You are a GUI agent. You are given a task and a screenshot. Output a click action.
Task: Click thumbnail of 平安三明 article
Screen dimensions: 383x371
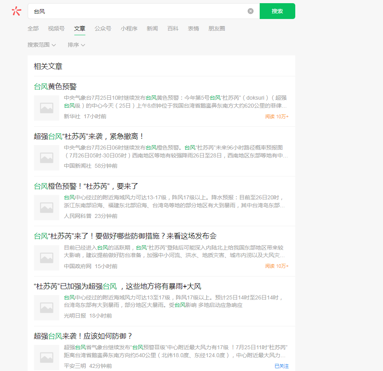[x=46, y=358]
